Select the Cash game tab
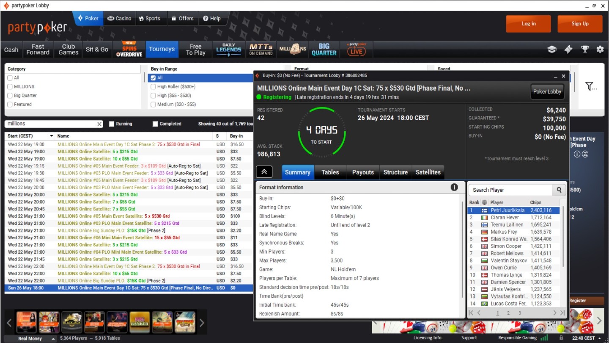 [11, 50]
